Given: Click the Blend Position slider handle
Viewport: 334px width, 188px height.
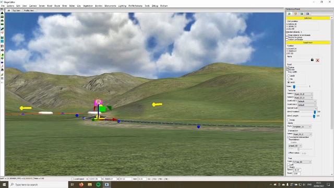Looking at the screenshot, I should click(x=315, y=112).
